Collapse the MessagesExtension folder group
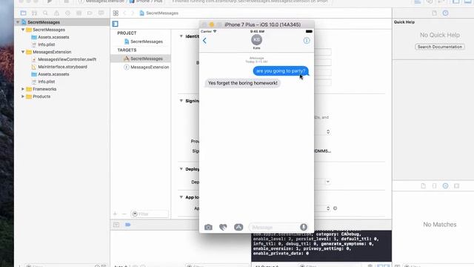The height and width of the screenshot is (267, 474). pos(23,52)
